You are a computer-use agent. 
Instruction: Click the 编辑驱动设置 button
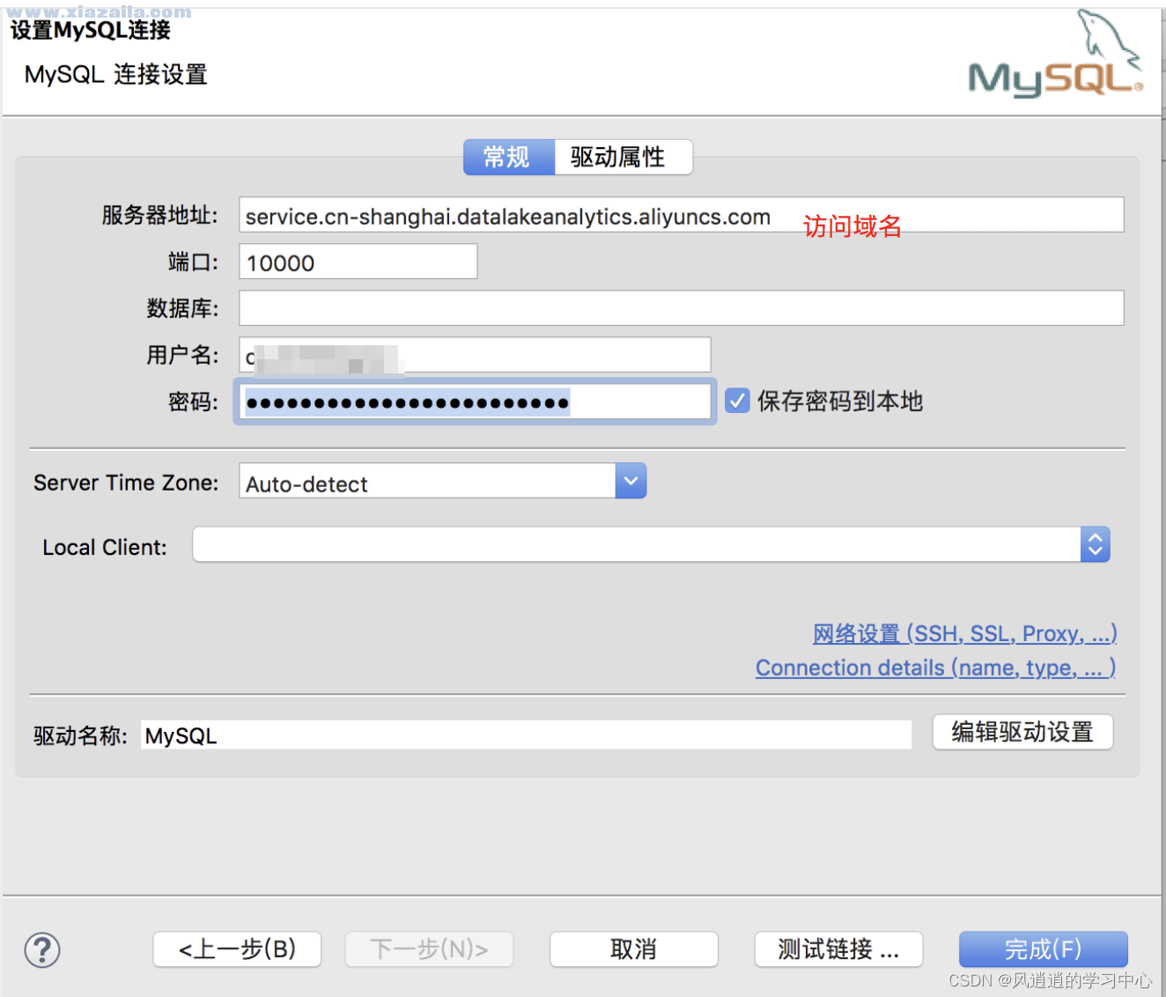click(x=1022, y=732)
